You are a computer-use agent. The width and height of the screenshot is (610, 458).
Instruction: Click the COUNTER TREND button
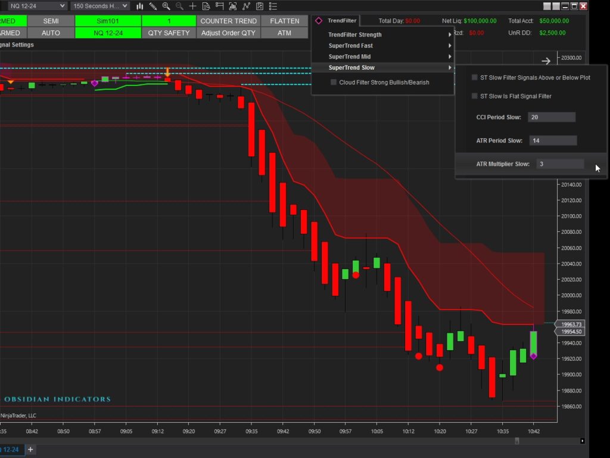229,21
